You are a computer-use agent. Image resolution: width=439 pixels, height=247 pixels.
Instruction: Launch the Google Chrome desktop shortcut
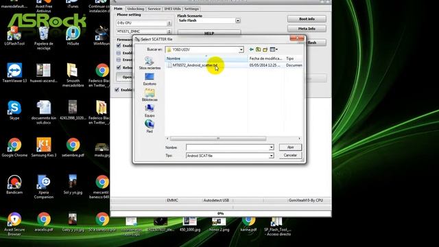14,148
